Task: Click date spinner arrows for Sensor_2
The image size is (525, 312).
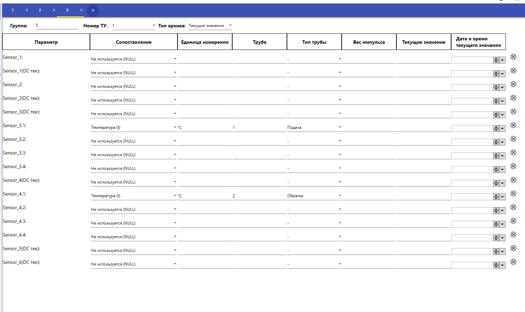Action: (x=496, y=87)
